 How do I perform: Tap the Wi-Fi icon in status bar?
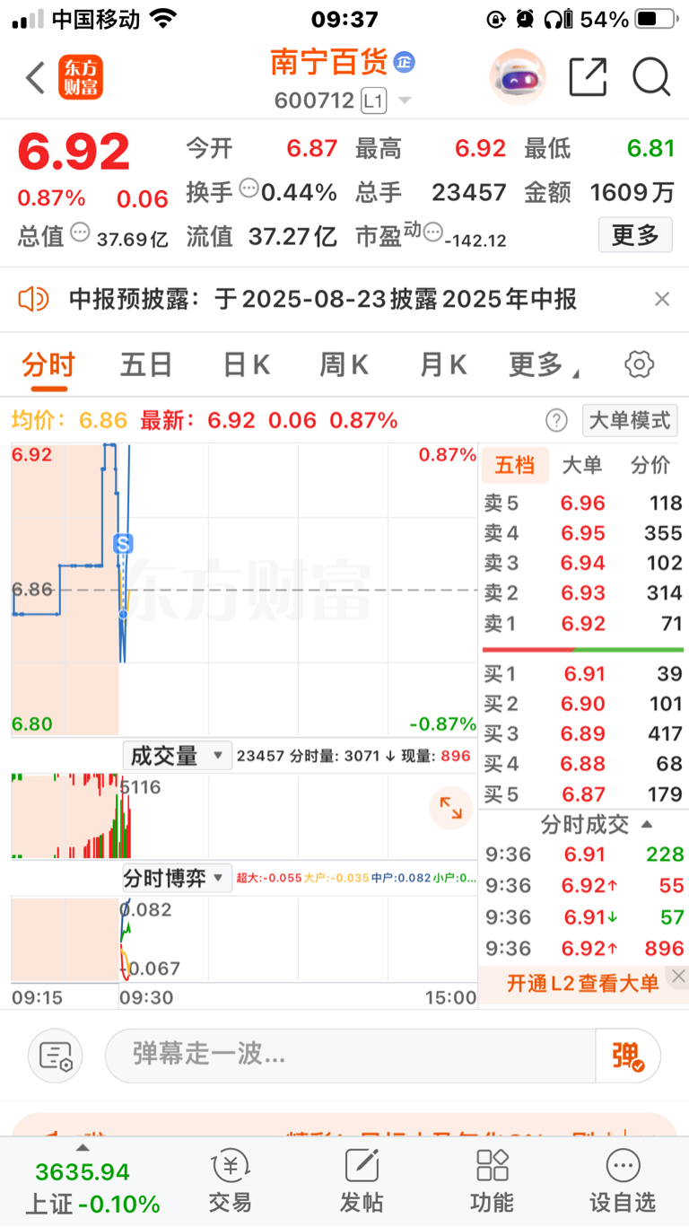point(163,18)
